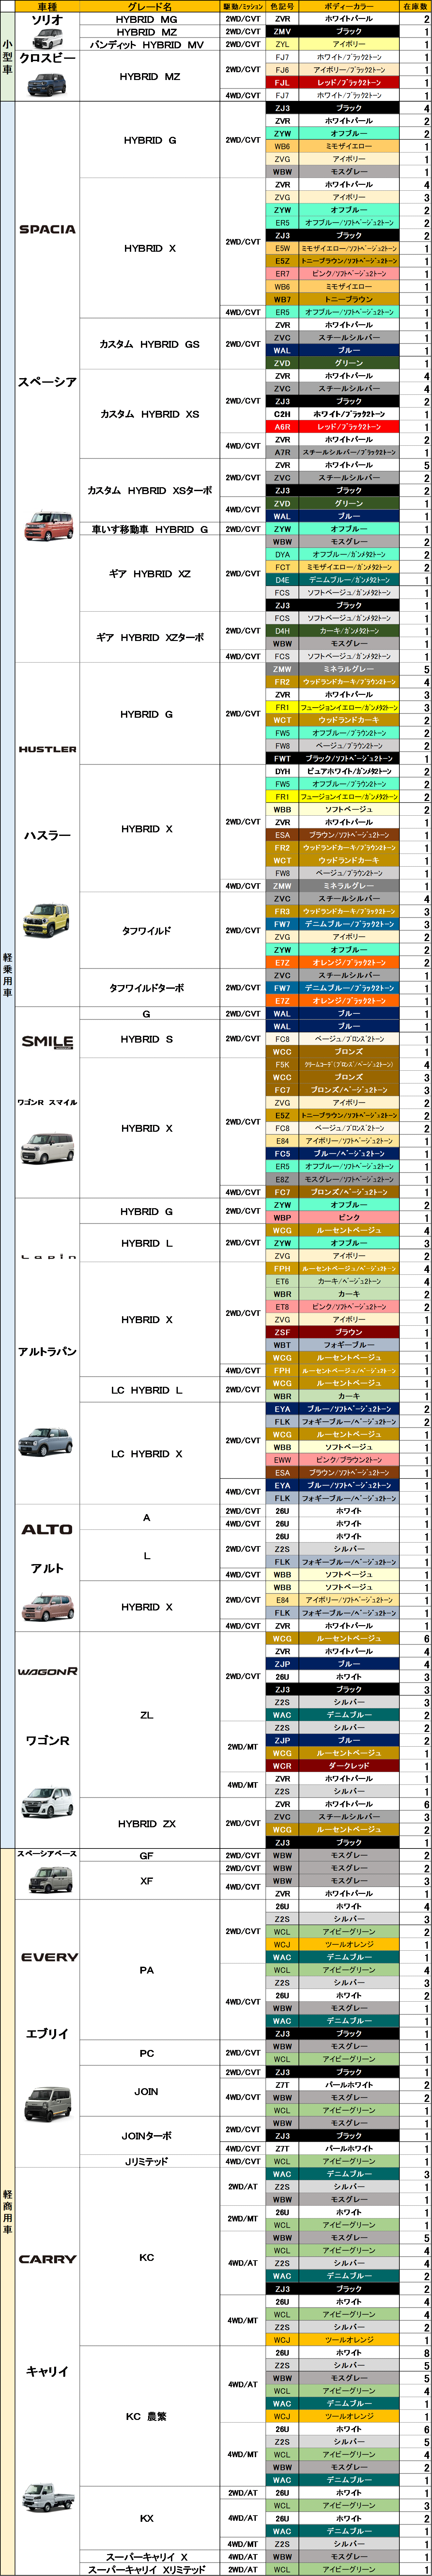Click the カスタム HYBRID GS grade cell
Image resolution: width=432 pixels, height=2576 pixels.
point(150,344)
